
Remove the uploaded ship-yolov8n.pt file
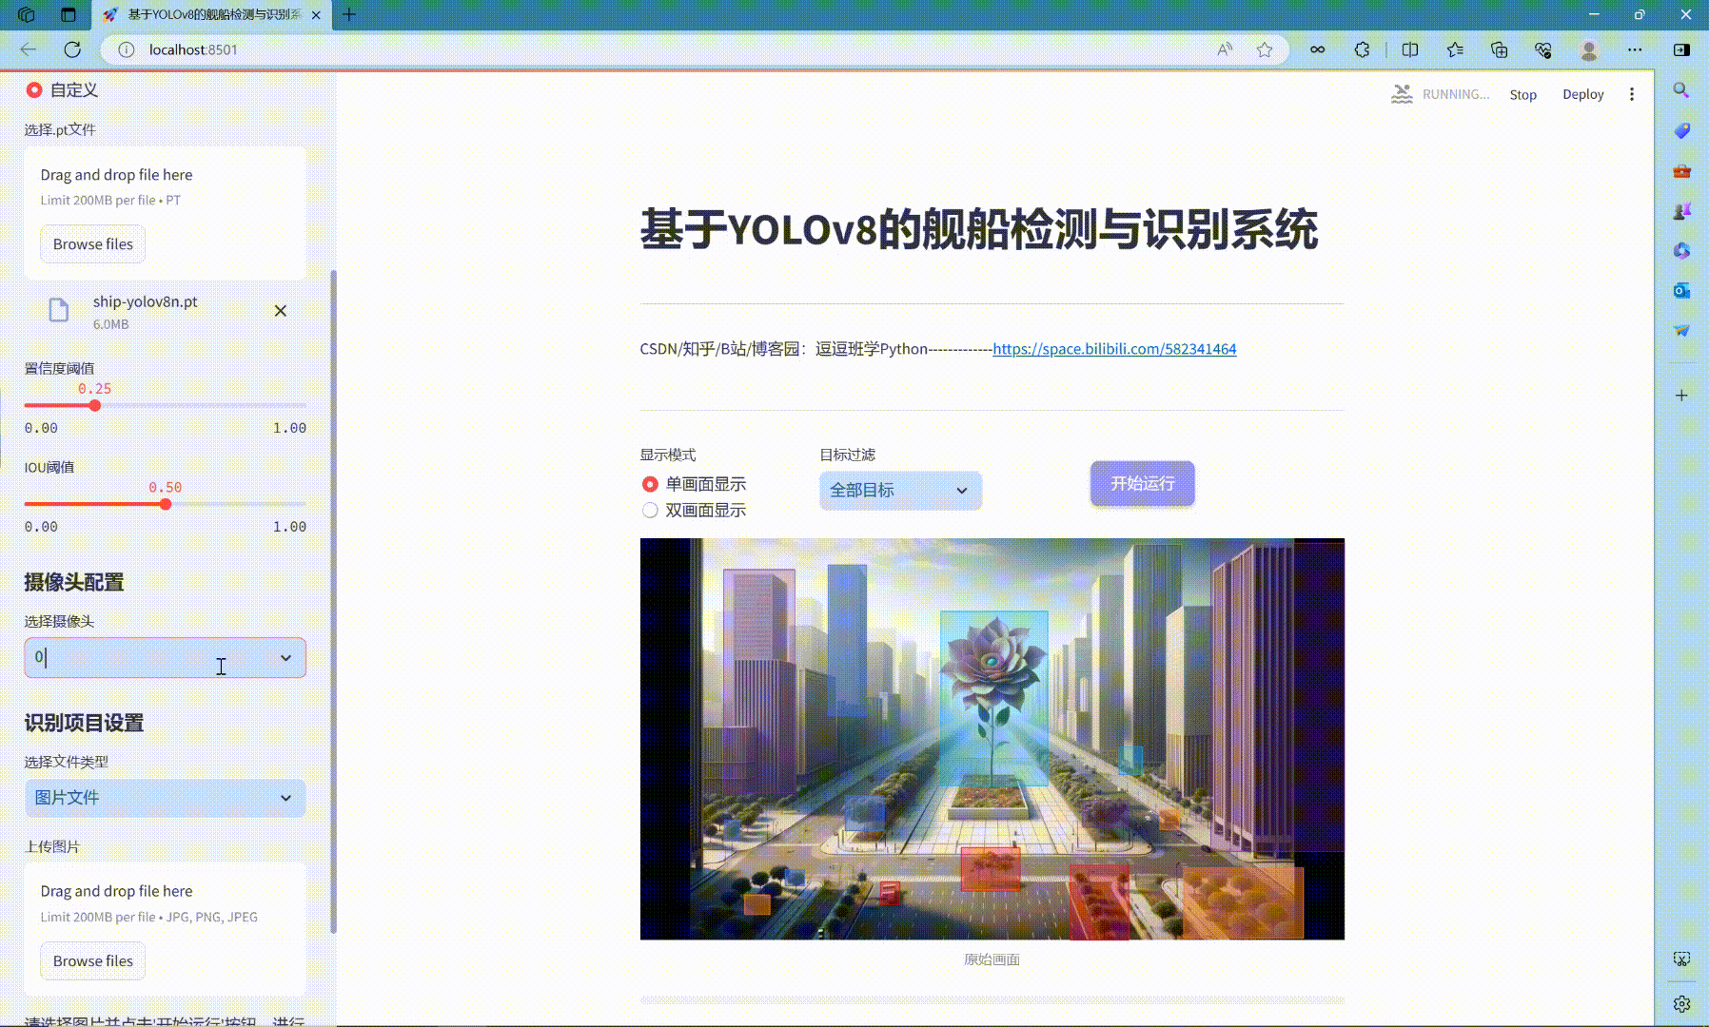coord(281,311)
